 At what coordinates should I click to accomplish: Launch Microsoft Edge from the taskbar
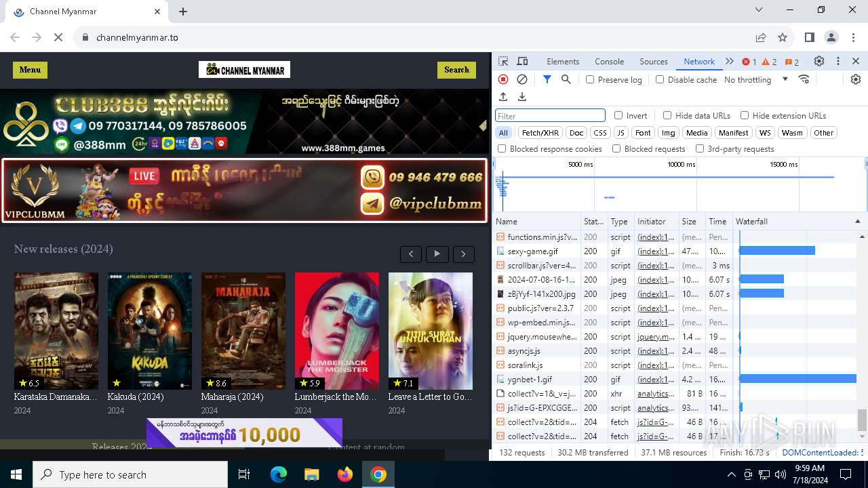[x=279, y=474]
